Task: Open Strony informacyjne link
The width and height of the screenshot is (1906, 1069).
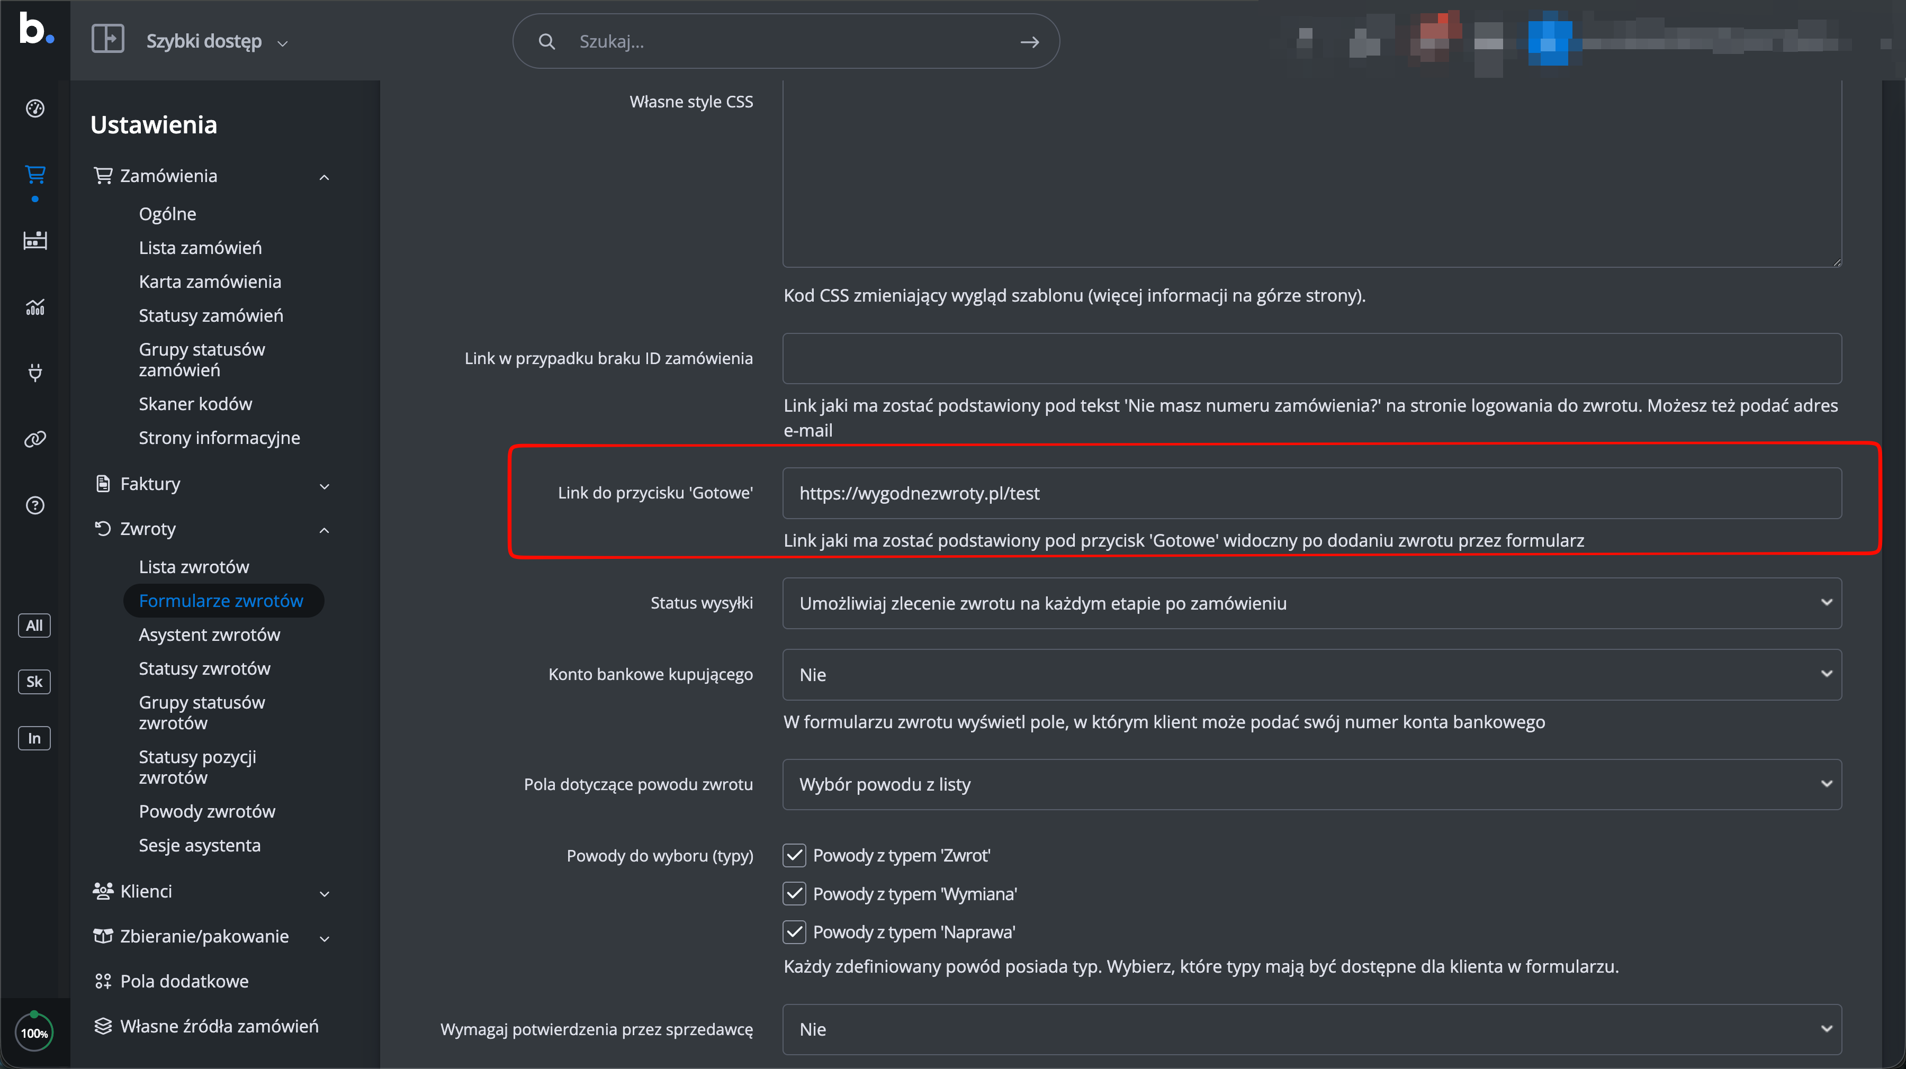Action: tap(220, 438)
